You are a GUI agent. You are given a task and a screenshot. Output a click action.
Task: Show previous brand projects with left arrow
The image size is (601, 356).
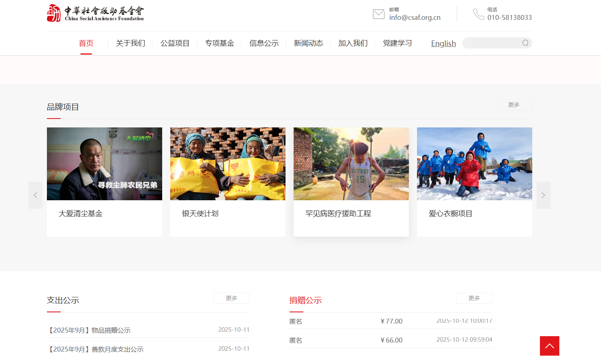coord(36,195)
